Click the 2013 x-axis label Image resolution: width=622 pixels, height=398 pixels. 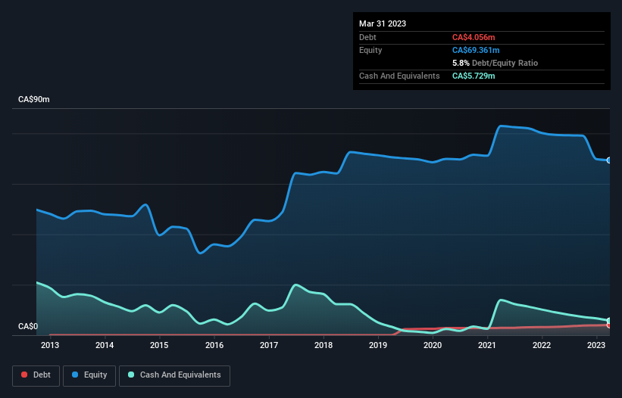pyautogui.click(x=50, y=345)
